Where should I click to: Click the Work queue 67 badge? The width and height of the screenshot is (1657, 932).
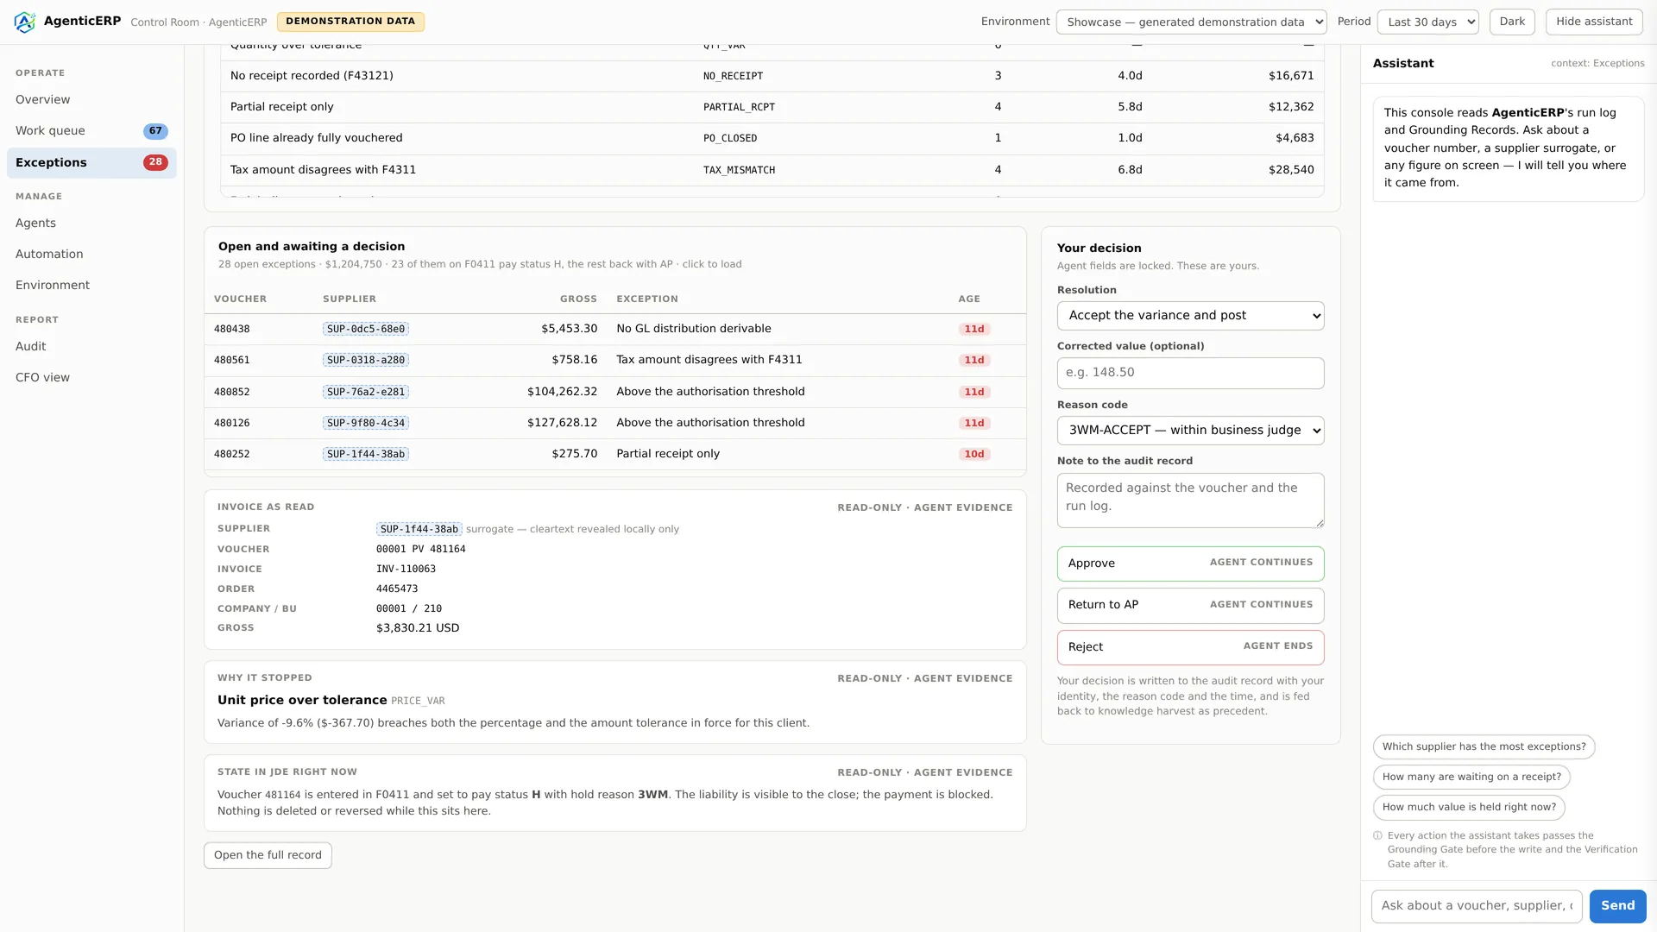tap(155, 131)
